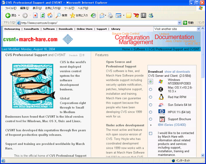Open the Back button history arrow
The height and width of the screenshot is (164, 206).
(x=19, y=15)
